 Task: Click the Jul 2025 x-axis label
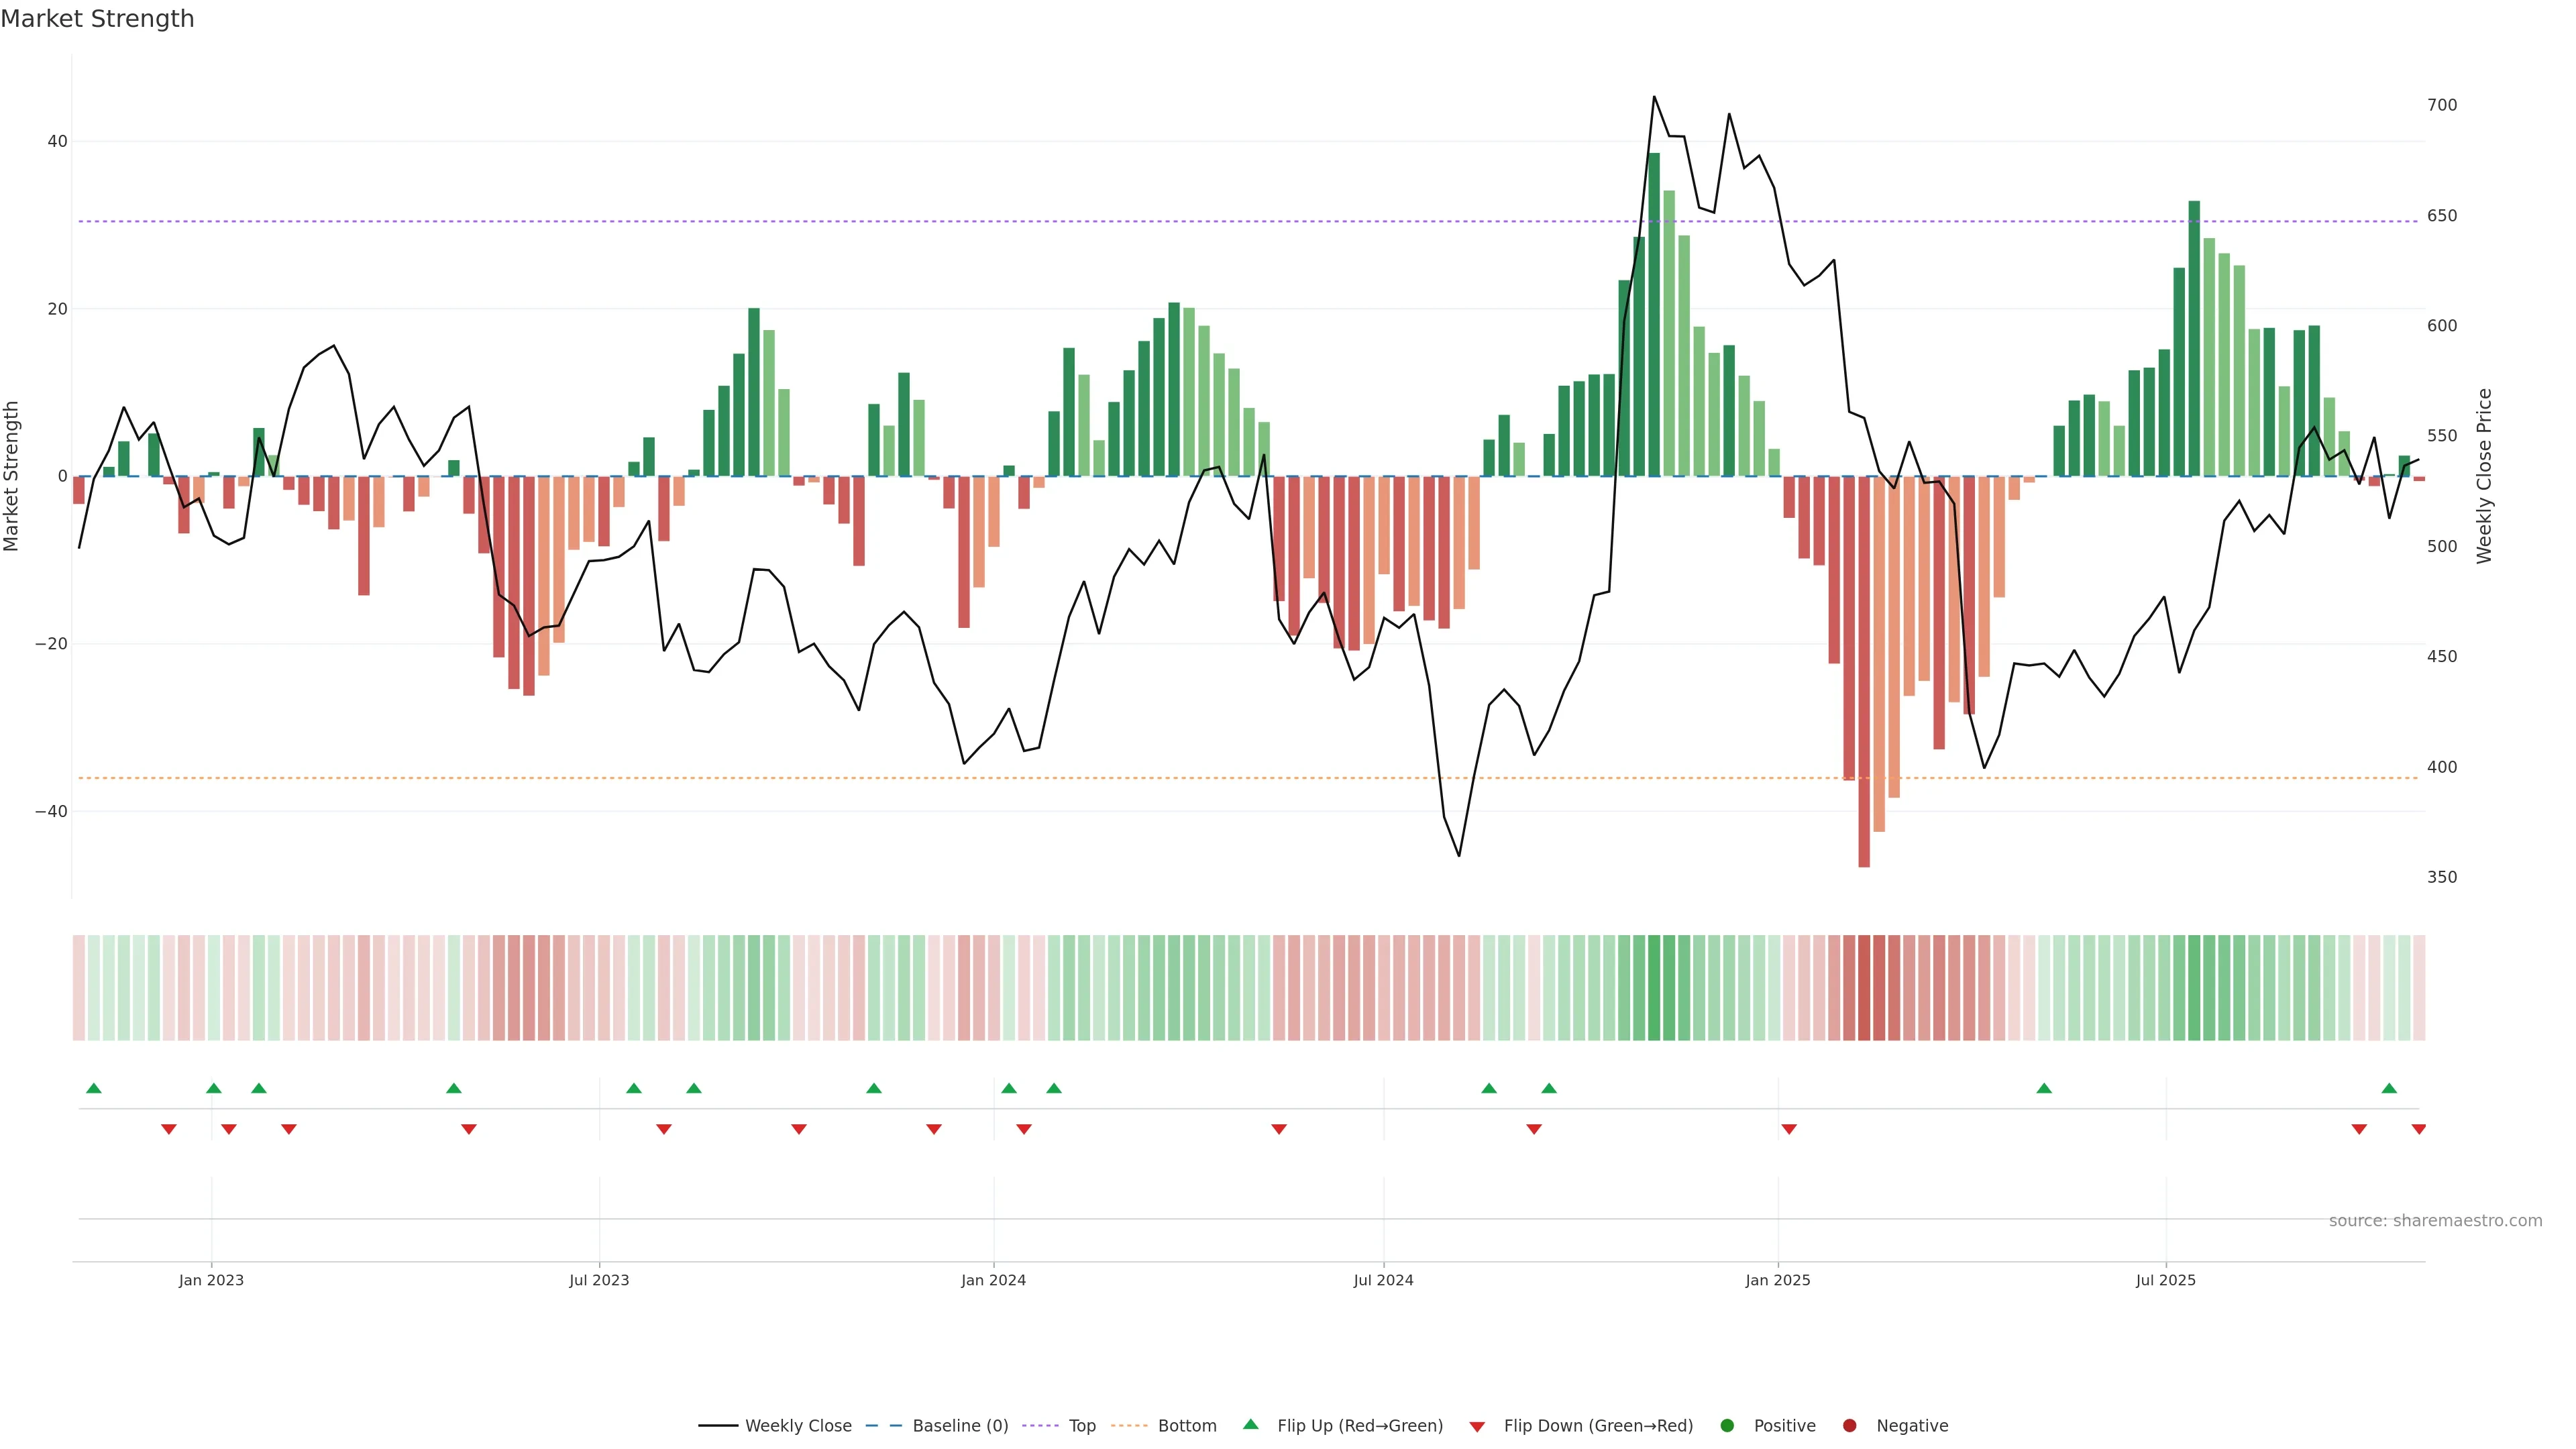(2165, 1280)
